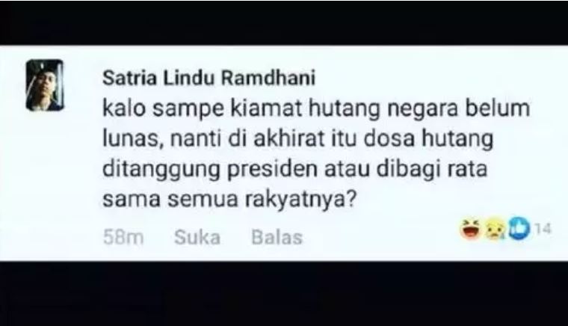Click Balas to reply to comment

point(277,238)
